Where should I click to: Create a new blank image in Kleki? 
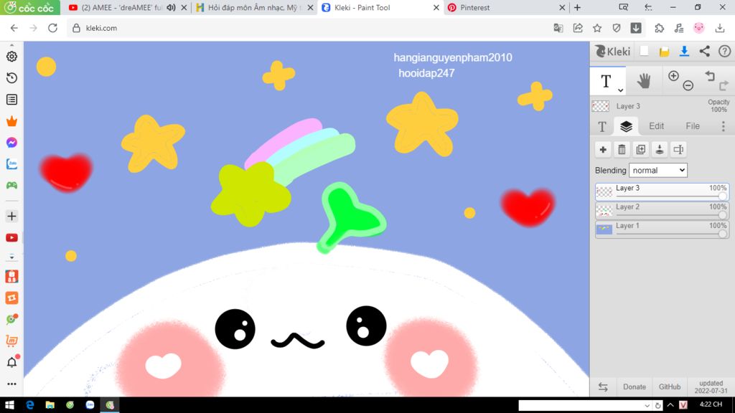644,51
